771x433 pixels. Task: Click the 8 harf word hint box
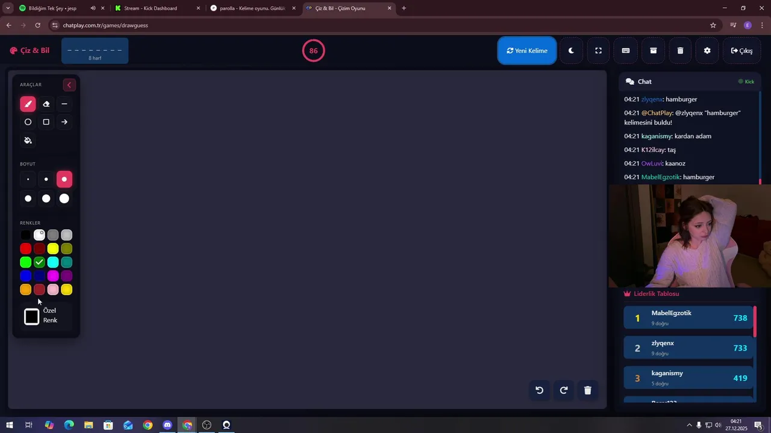click(x=95, y=51)
